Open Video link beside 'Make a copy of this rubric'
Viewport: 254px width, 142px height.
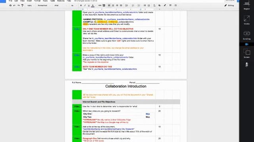pos(77,55)
